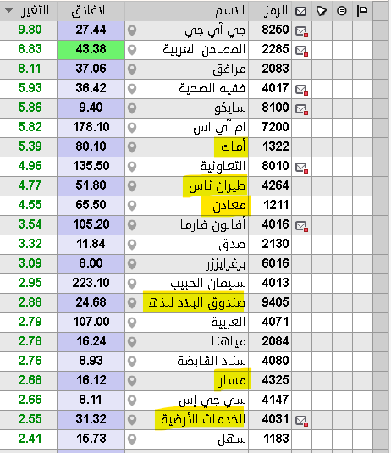This screenshot has width=391, height=453.
Task: Click the location pin beside ام آي اس
Action: click(x=132, y=128)
